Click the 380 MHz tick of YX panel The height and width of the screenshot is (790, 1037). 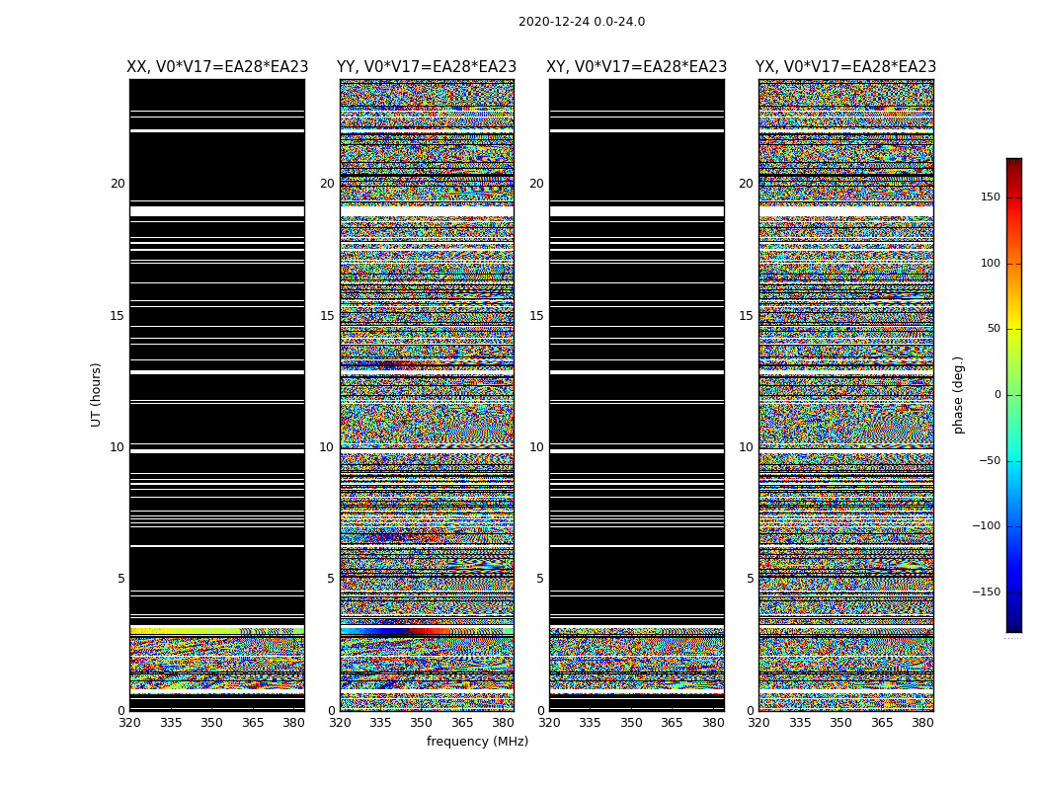click(922, 723)
